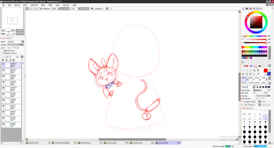Create a new normal layer

coord(3,57)
